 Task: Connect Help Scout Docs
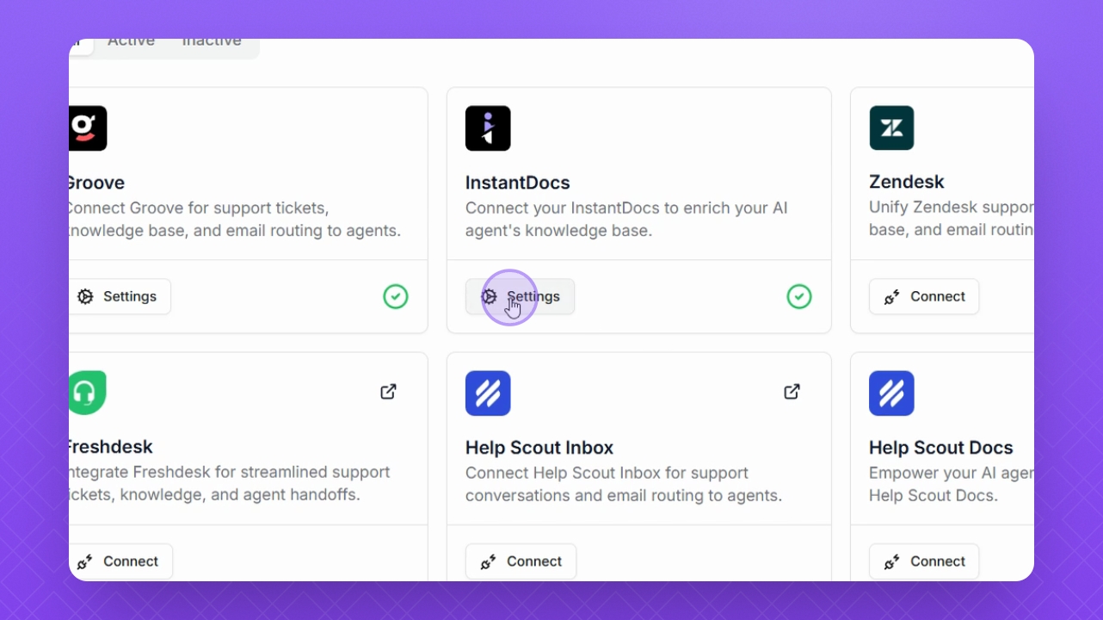[x=923, y=561]
